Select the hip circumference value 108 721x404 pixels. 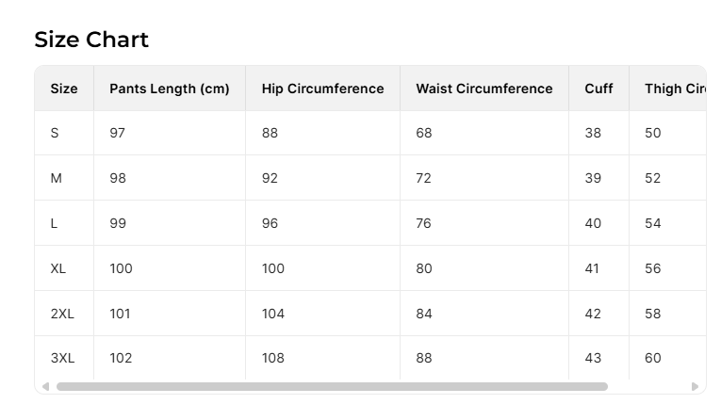[x=273, y=358]
